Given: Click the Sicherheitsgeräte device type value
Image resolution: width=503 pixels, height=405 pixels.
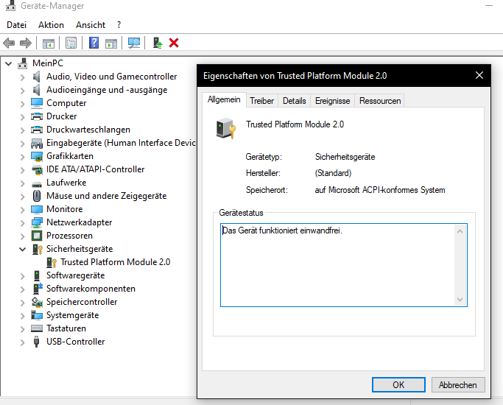Looking at the screenshot, I should 345,157.
